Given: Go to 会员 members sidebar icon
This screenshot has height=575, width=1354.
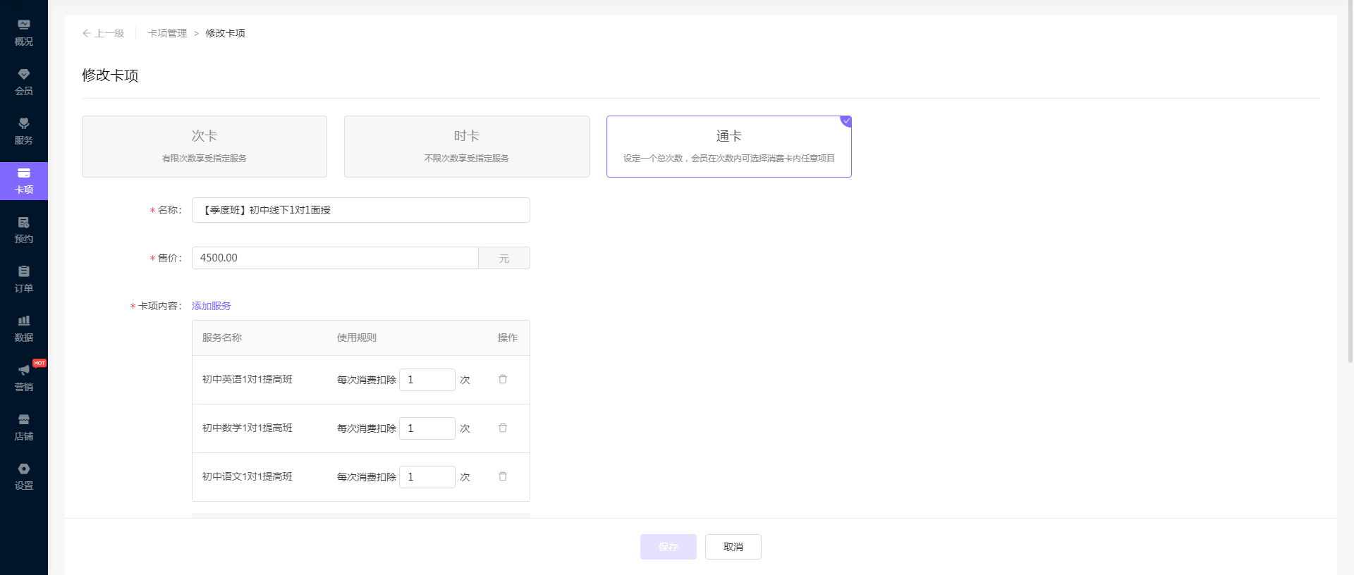Looking at the screenshot, I should tap(24, 82).
